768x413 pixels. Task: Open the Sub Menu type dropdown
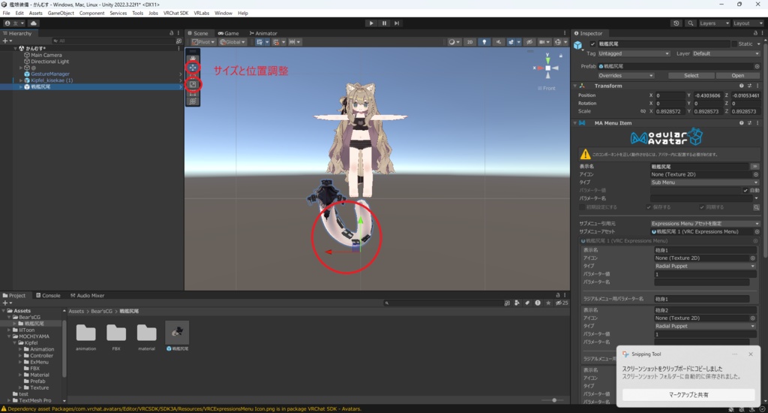[704, 182]
